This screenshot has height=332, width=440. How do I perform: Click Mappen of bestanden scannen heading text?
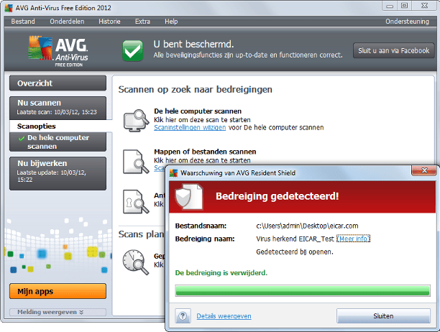205,152
